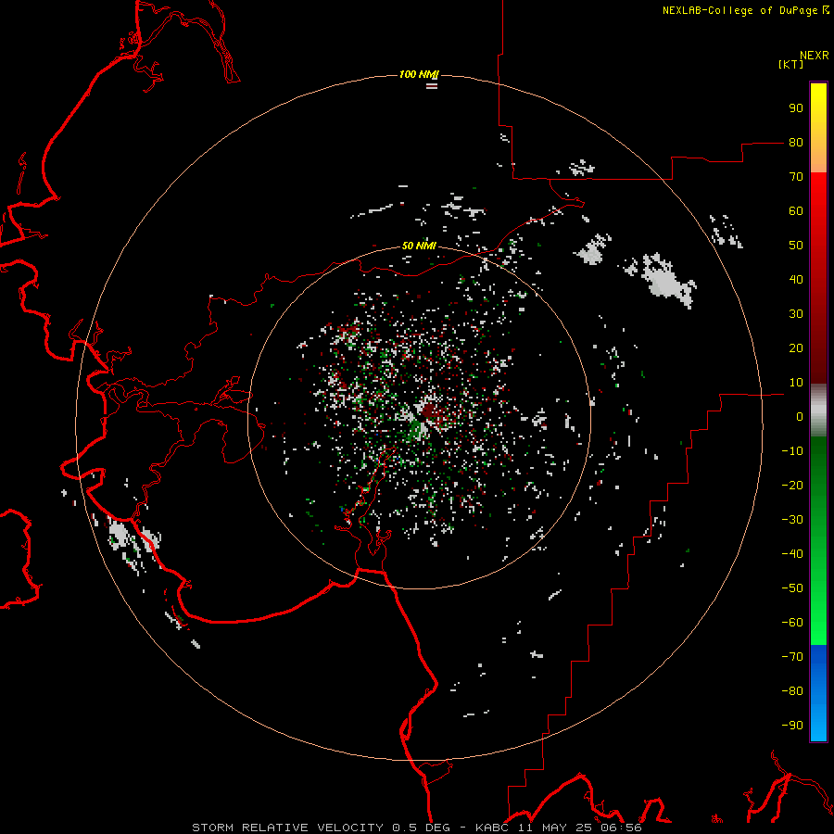
Task: Click the 90 value on the velocity scale
Action: (x=796, y=108)
